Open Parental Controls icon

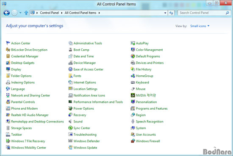[8, 102]
